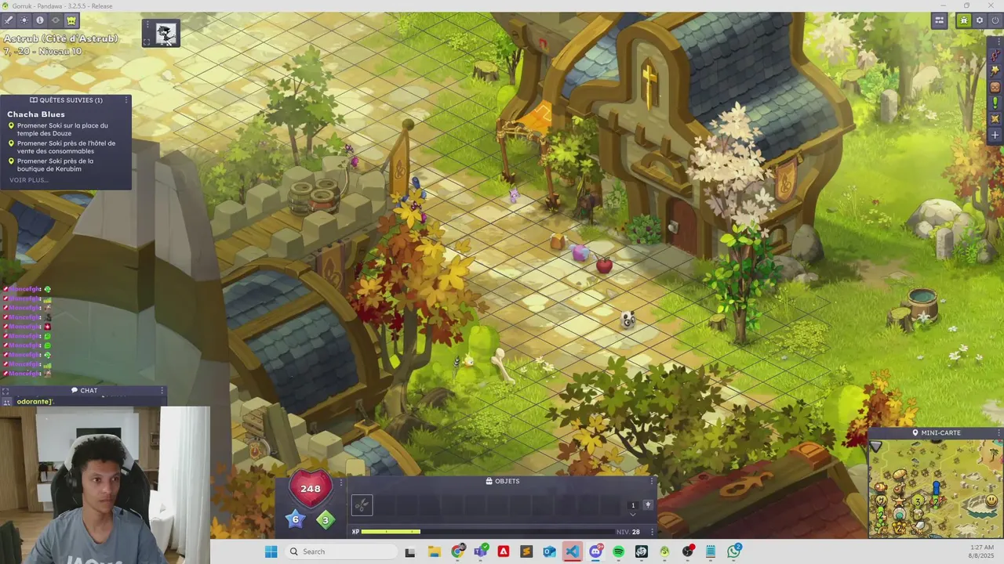
Task: Open the info icon in top-left toolbar
Action: click(x=40, y=20)
